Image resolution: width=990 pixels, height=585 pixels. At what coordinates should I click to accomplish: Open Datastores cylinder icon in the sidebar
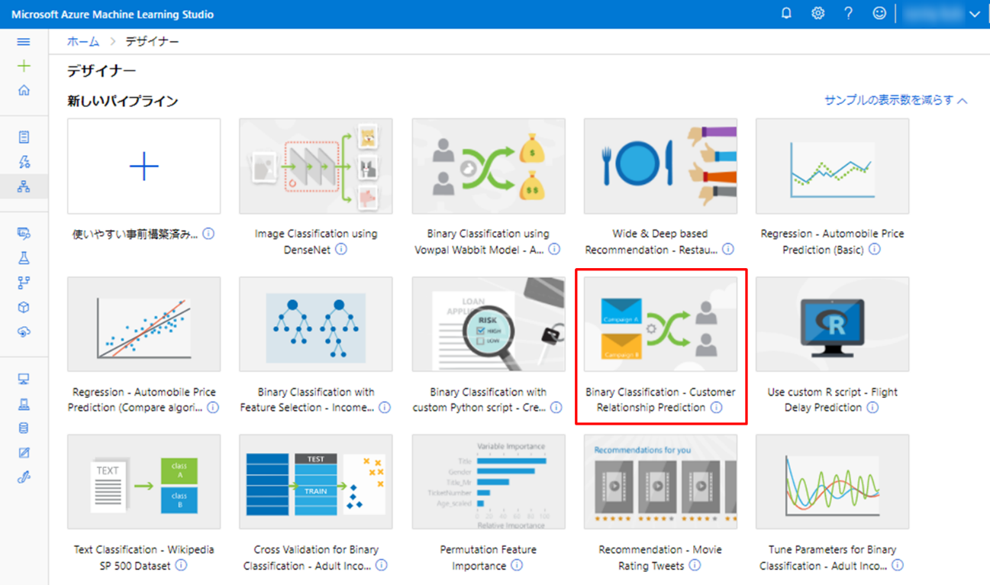click(x=24, y=428)
